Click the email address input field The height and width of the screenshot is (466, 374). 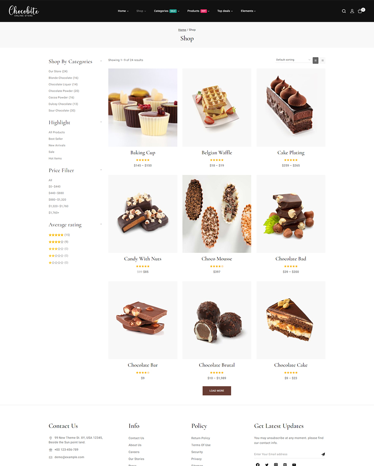(286, 454)
